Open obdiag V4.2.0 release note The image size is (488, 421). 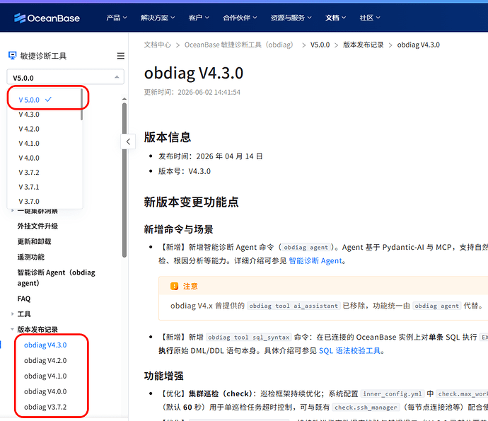coord(45,361)
